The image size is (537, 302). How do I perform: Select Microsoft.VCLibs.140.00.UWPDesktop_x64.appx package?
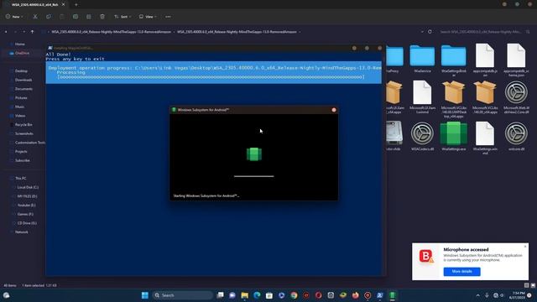453,99
